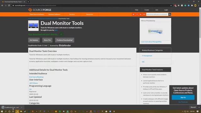Open the C# programming language link
This screenshot has height=113, width=201.
30,89
